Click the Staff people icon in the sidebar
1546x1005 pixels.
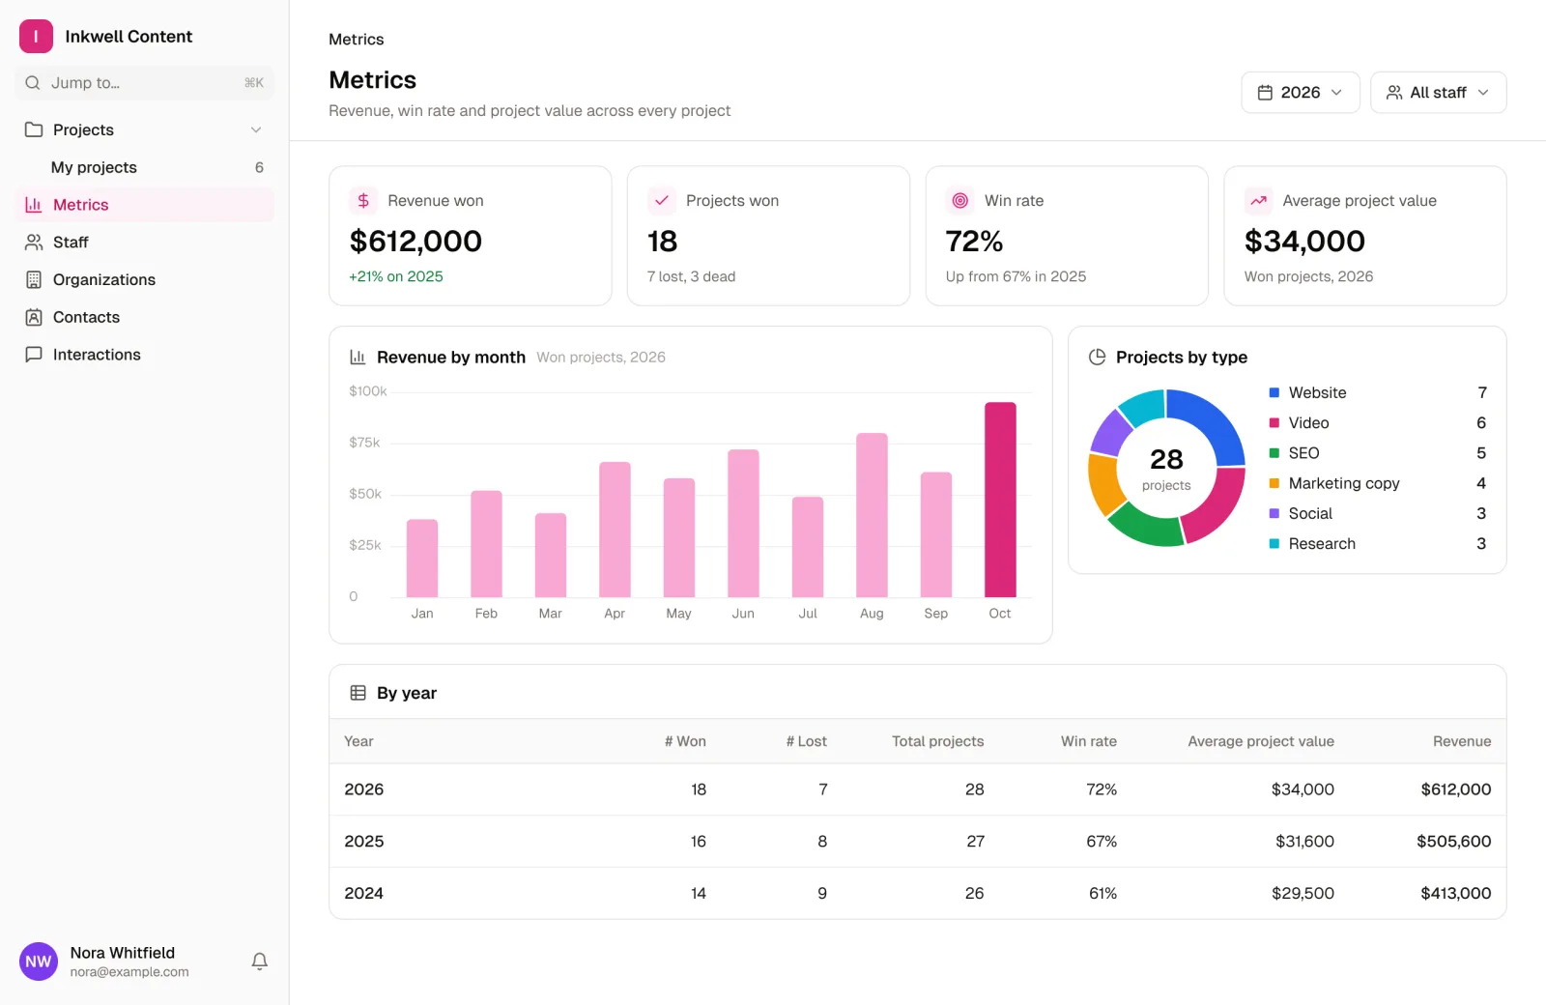coord(34,242)
